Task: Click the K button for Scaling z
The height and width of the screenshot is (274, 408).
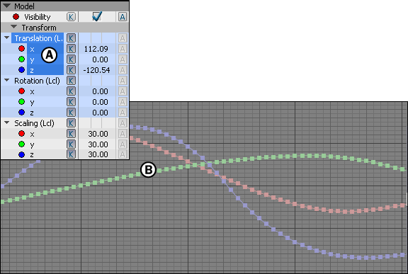Action: coord(71,154)
